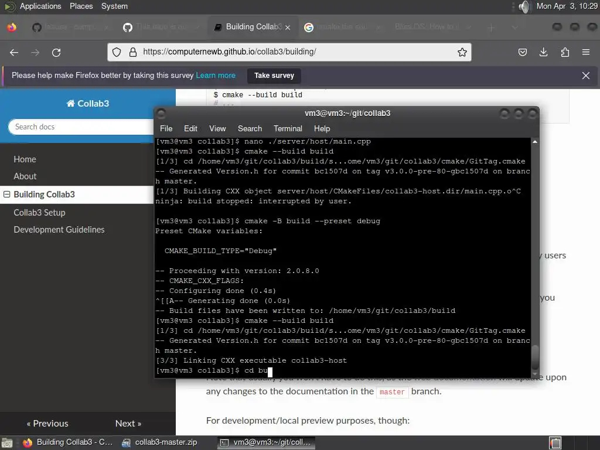
Task: View site security padlock info
Action: pos(133,52)
